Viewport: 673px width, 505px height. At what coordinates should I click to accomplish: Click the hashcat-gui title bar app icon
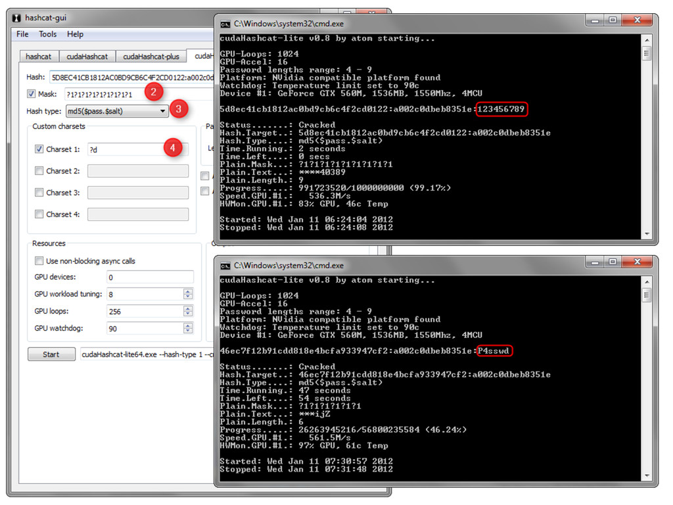[16, 18]
